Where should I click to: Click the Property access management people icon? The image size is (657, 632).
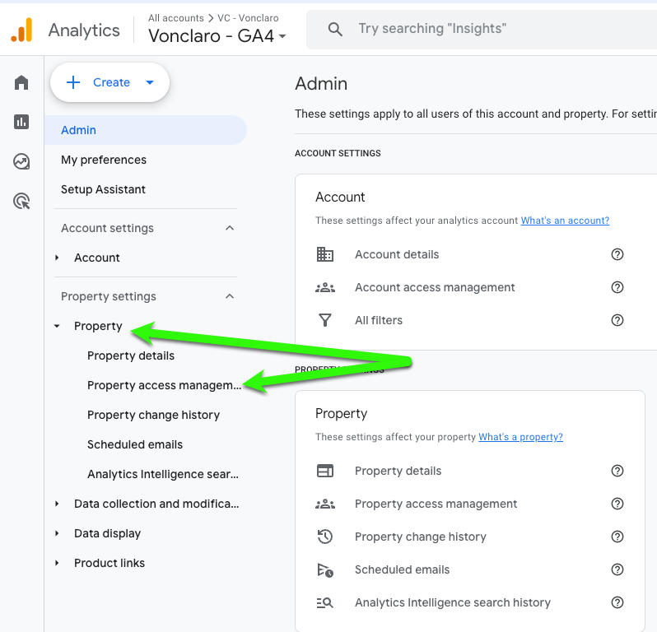coord(324,504)
